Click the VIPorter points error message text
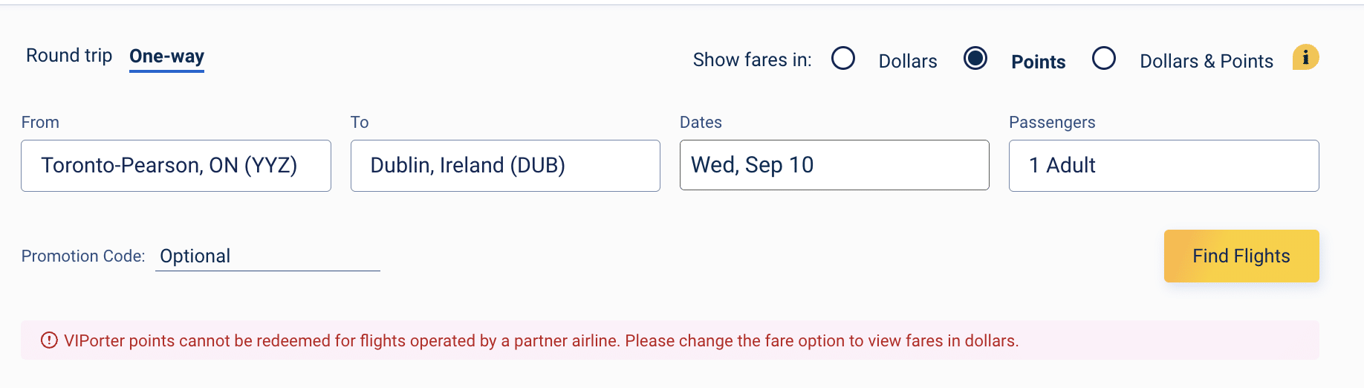Screen dimensions: 1364x388 point(541,340)
